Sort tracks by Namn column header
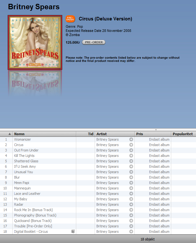Screen dimensions: 196x243 pyautogui.click(x=44, y=134)
